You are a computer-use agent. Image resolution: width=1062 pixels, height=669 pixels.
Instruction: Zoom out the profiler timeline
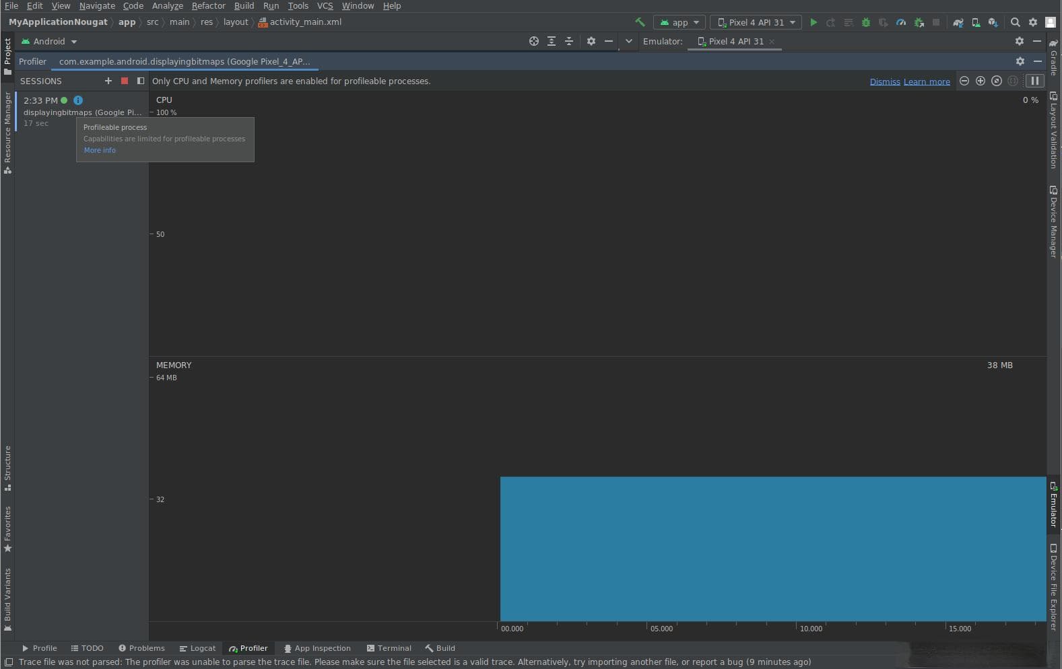[x=964, y=81]
